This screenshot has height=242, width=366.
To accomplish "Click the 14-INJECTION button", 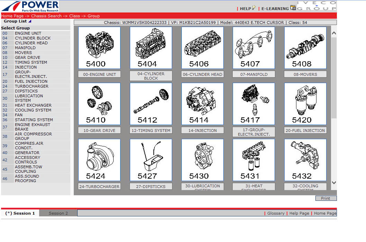I will [202, 131].
